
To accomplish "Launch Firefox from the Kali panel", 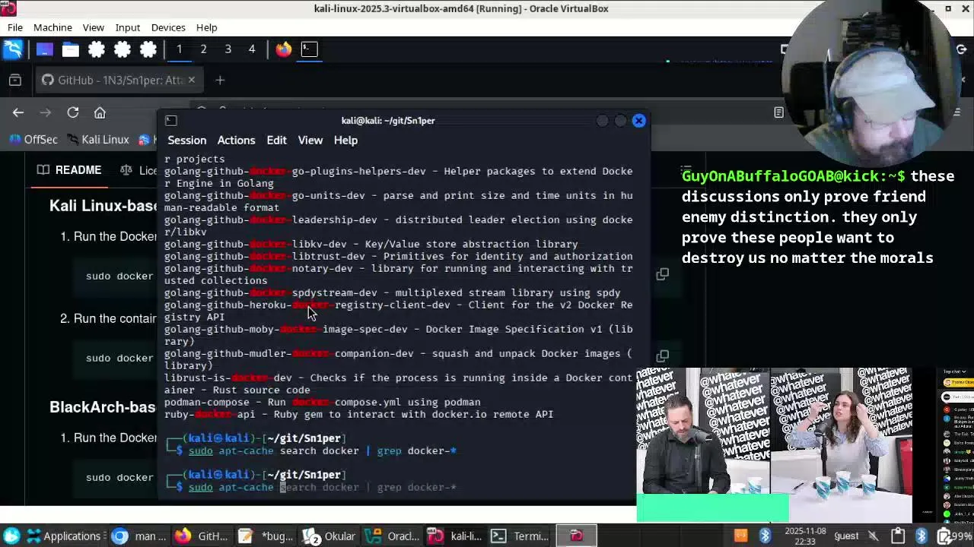I will (x=283, y=49).
